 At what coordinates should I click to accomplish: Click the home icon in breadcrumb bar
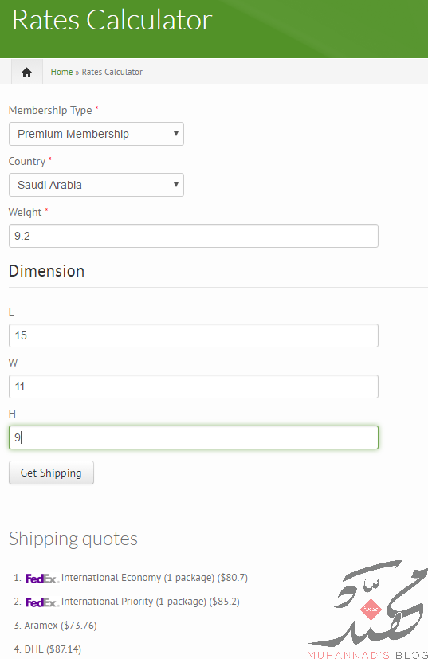26,73
